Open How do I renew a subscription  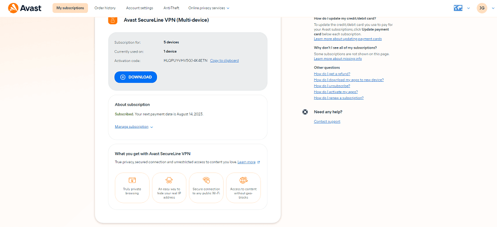tap(338, 98)
